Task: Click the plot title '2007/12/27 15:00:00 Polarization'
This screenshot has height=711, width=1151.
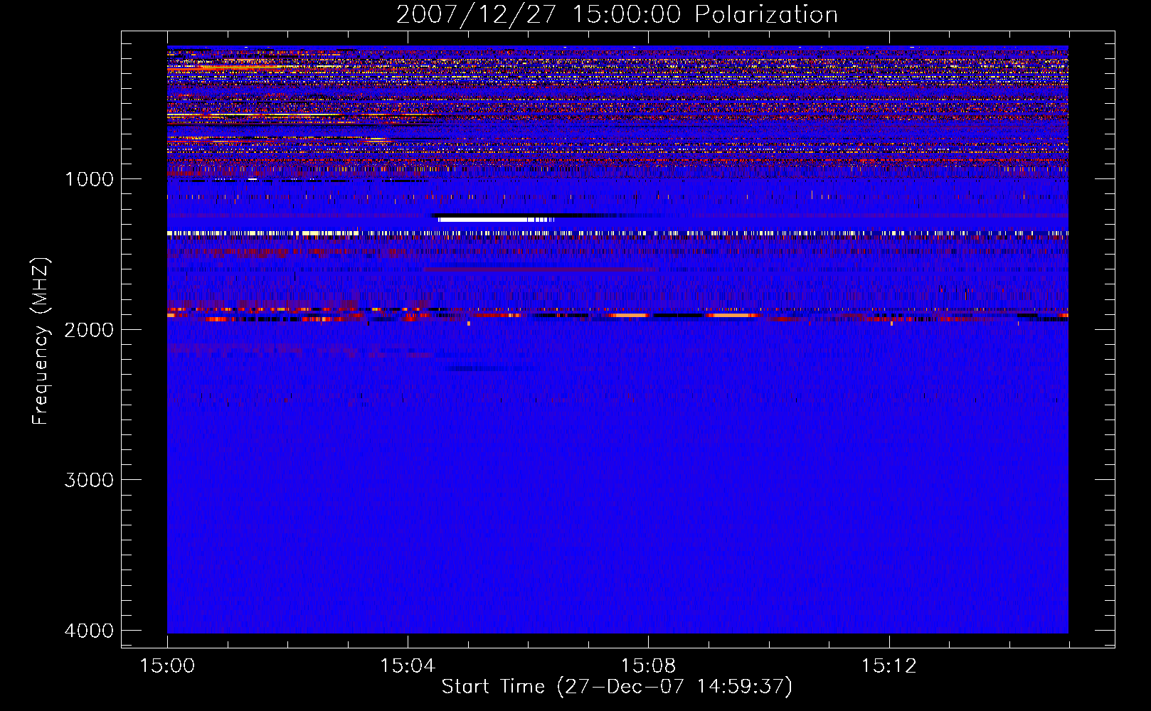Action: (x=617, y=14)
